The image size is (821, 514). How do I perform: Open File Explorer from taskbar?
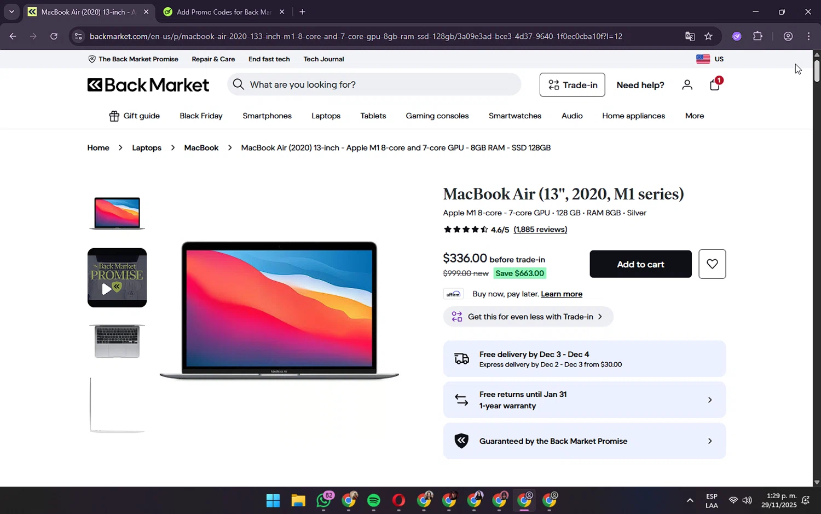(x=298, y=500)
